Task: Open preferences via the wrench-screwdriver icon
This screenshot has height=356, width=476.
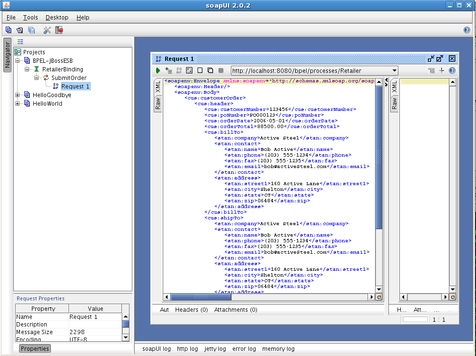Action: (47, 30)
